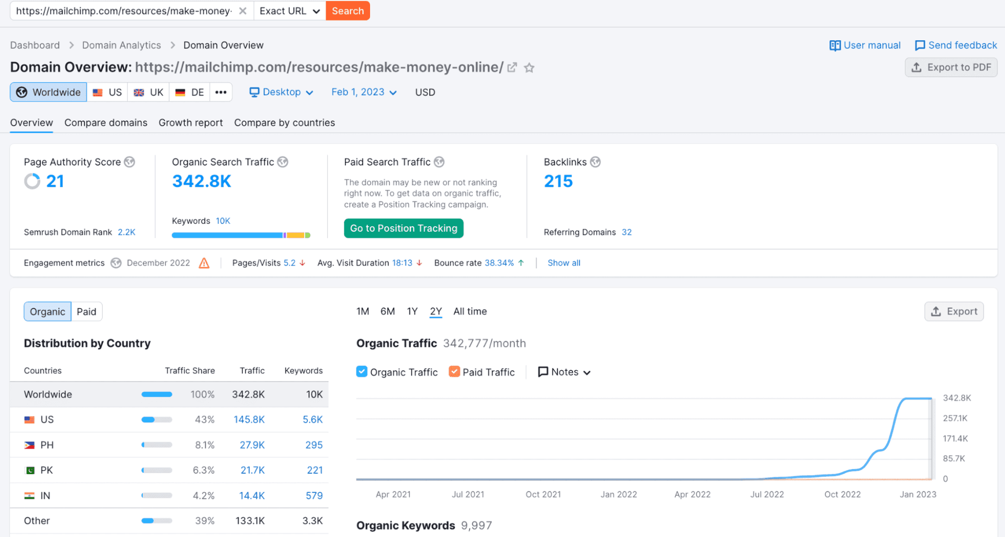Click into the URL search input field

click(x=124, y=11)
